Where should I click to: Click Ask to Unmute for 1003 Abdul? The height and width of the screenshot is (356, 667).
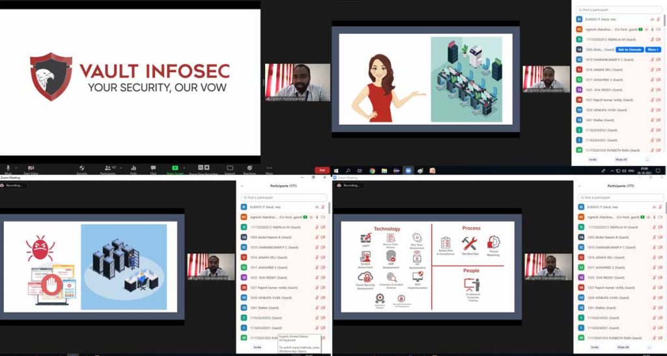click(630, 49)
